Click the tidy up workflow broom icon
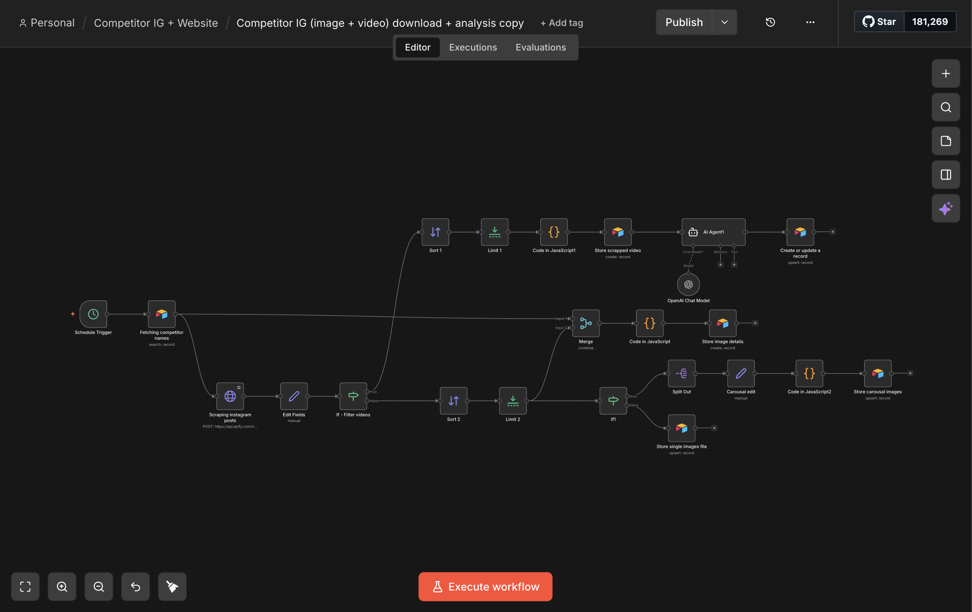Viewport: 972px width, 612px height. [x=172, y=587]
